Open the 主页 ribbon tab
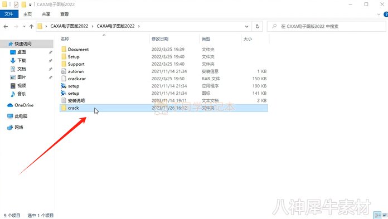Screen dimensions: 388x219 [27, 14]
